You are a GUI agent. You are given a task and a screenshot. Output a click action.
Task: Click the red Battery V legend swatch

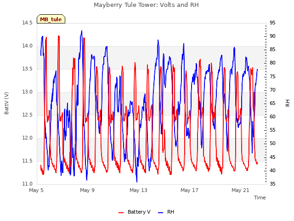[x=121, y=213]
